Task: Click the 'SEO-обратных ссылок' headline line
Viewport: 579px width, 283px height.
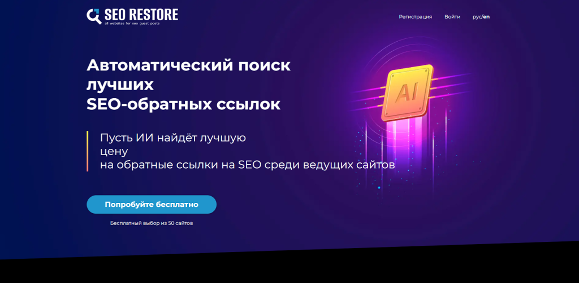Action: point(183,104)
